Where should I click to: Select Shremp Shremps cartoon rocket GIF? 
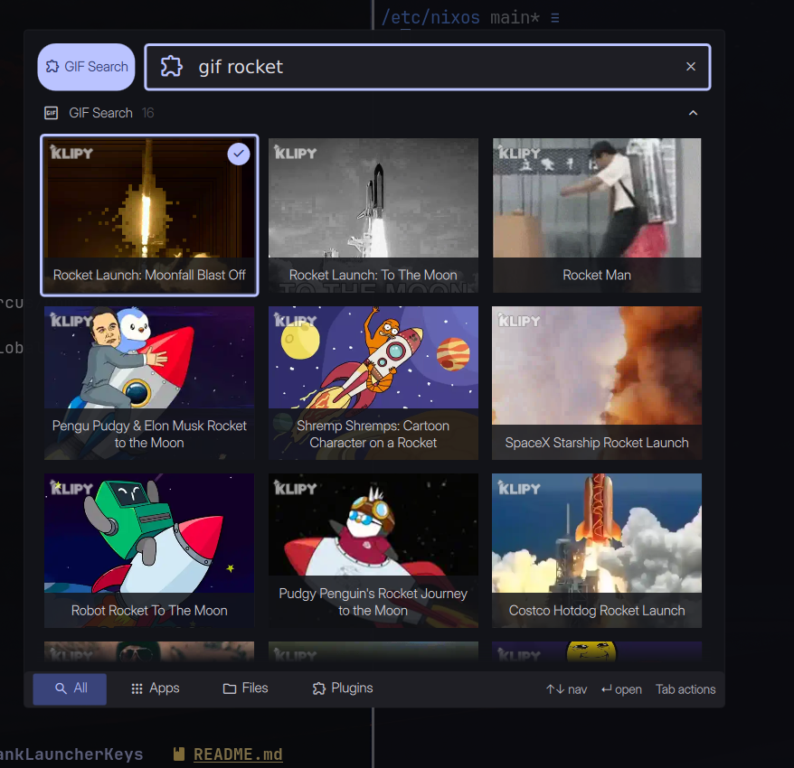coord(373,382)
